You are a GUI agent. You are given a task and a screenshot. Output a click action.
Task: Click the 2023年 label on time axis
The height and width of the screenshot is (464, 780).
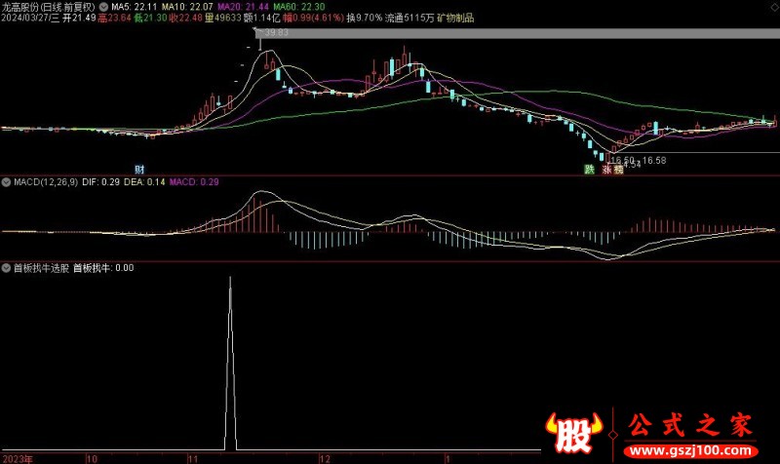coord(18,457)
